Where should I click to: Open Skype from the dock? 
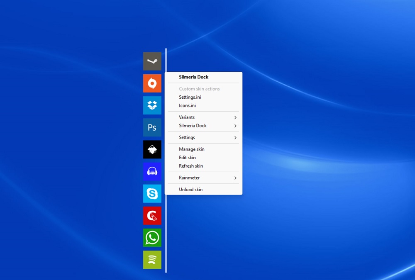click(152, 193)
